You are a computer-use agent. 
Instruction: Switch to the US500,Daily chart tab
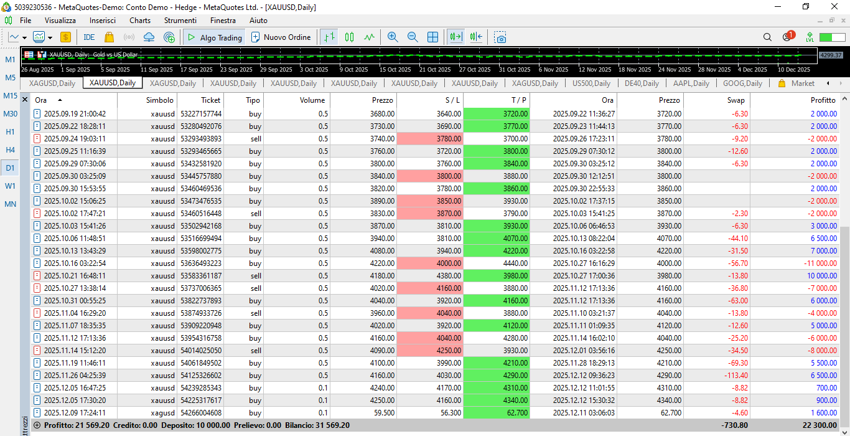click(x=591, y=83)
